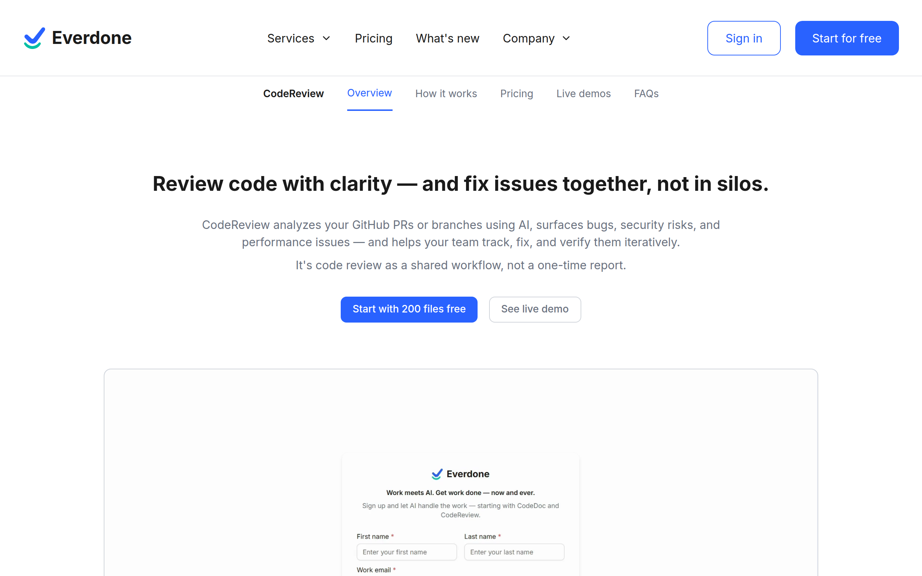Switch to the Live demos tab
The width and height of the screenshot is (922, 576).
[x=583, y=94]
